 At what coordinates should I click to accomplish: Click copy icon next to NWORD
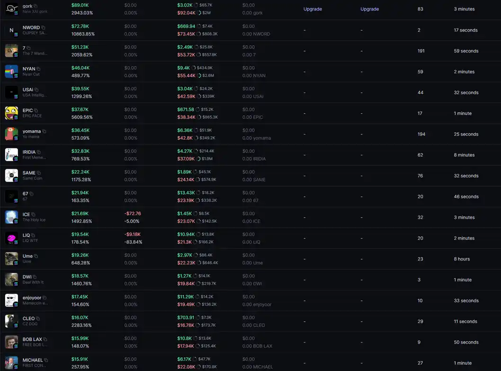(43, 27)
